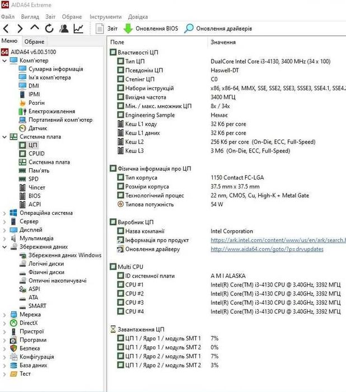The image size is (346, 392).
Task: Click the Звіт report toolbar button
Action: point(106,29)
